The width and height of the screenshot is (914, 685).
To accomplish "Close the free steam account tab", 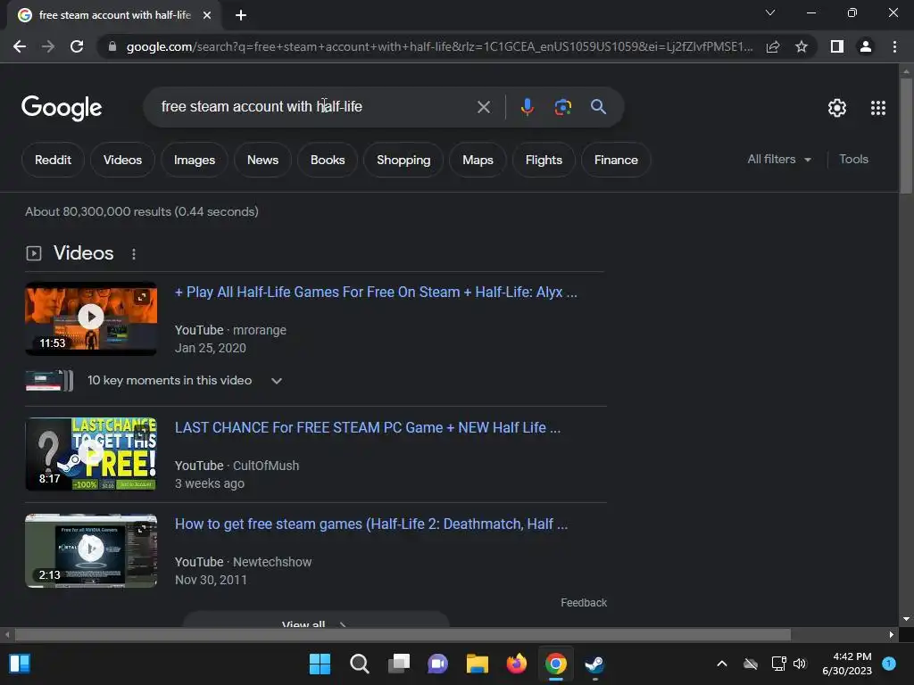I will pos(207,15).
